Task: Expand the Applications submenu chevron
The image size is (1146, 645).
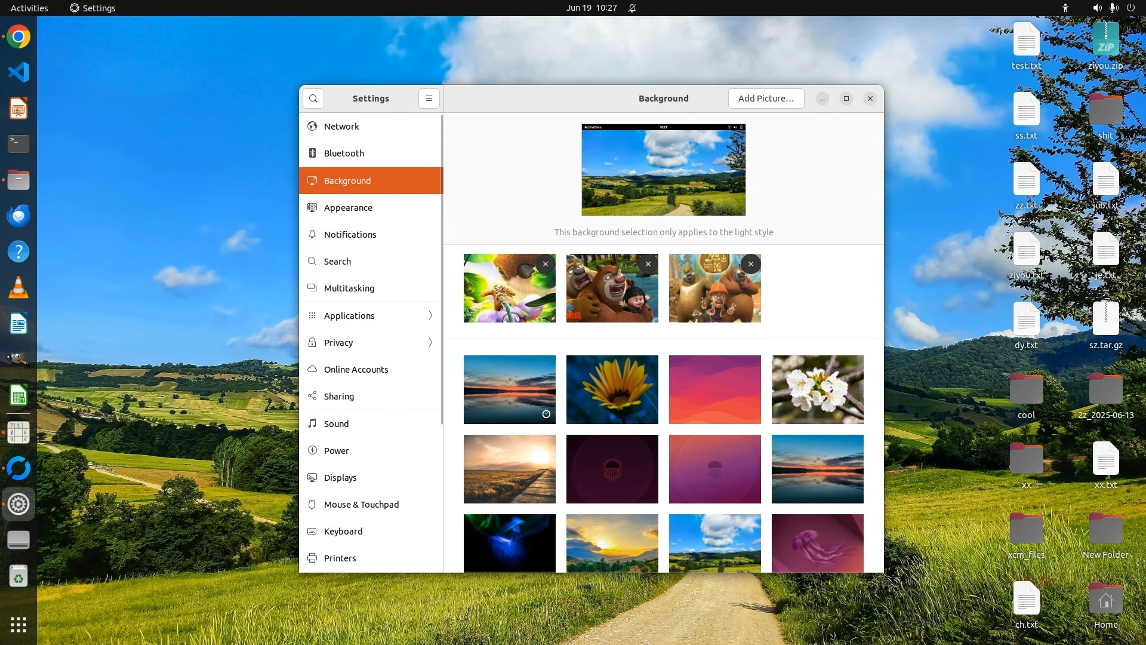Action: [430, 315]
